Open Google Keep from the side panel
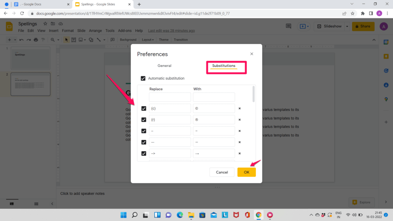393x221 pixels. click(x=386, y=56)
